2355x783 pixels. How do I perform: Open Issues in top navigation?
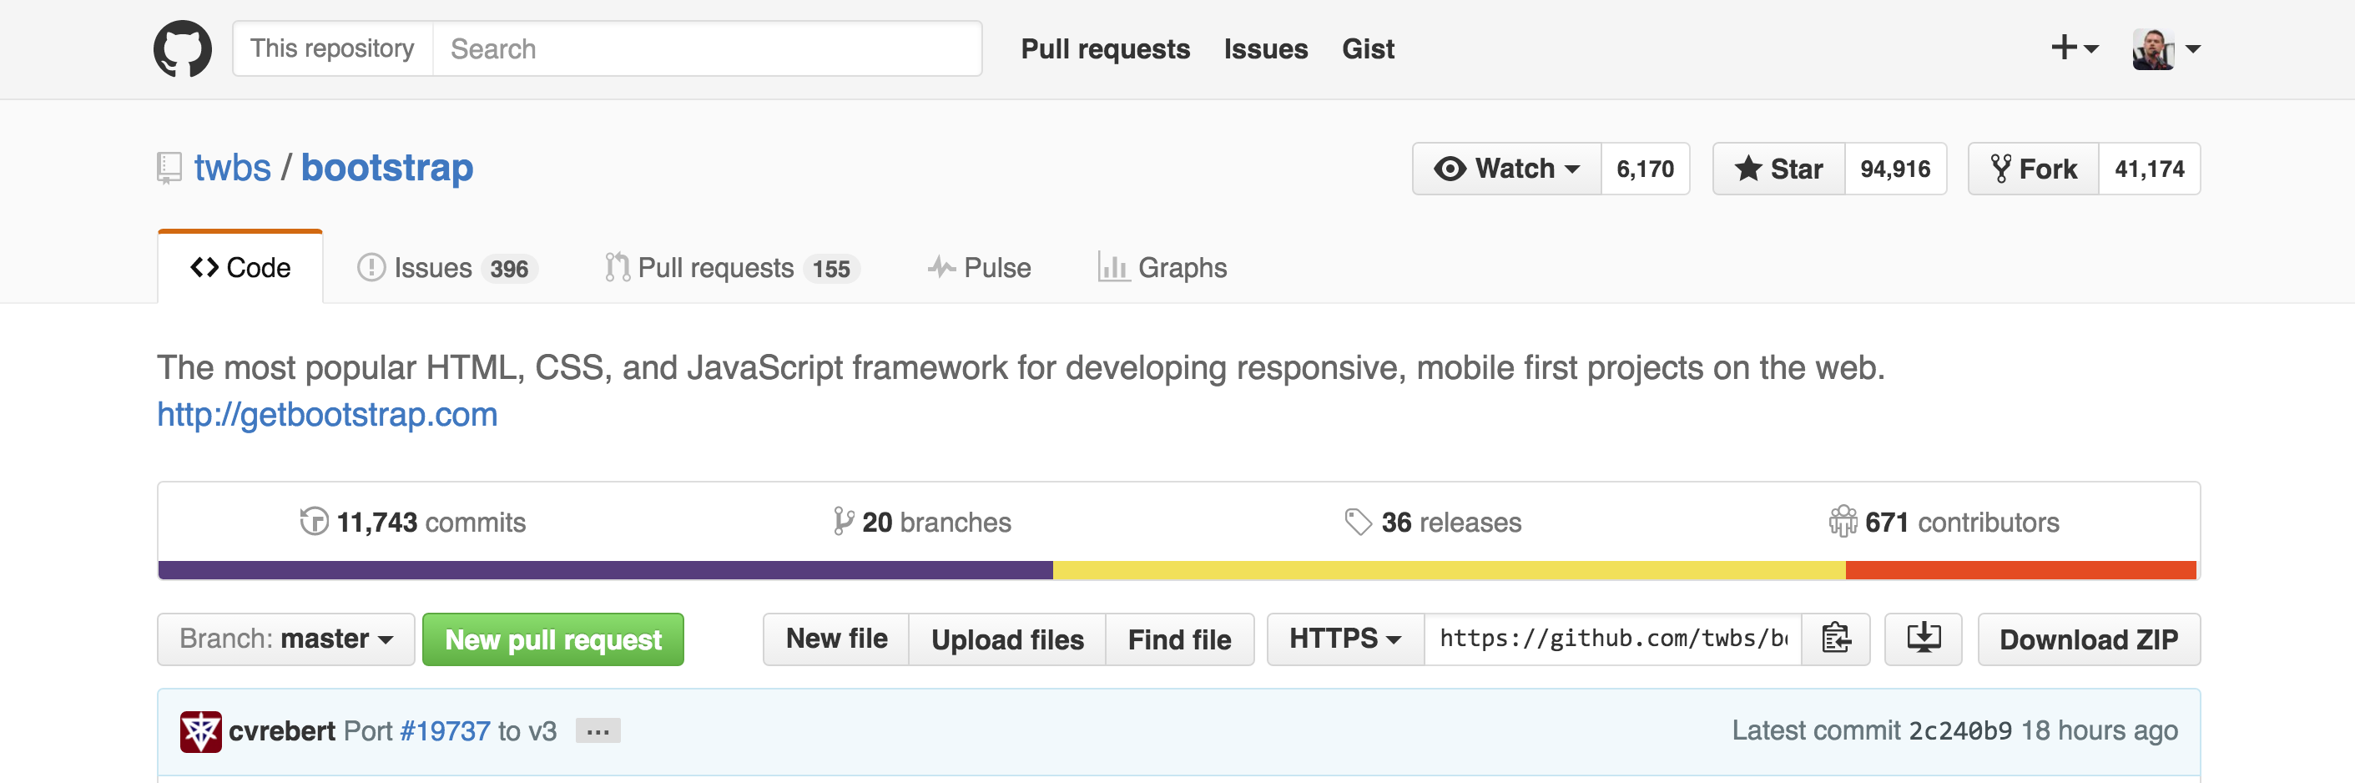(x=1266, y=48)
